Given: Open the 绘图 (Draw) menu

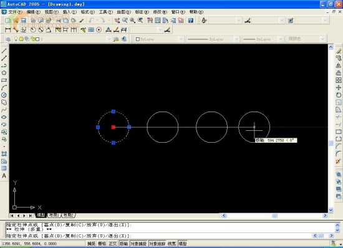Looking at the screenshot, I should coord(123,12).
